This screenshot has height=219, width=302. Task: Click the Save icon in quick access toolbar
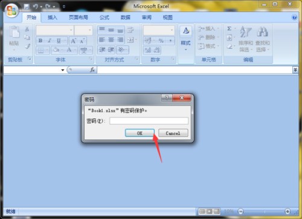click(x=27, y=7)
